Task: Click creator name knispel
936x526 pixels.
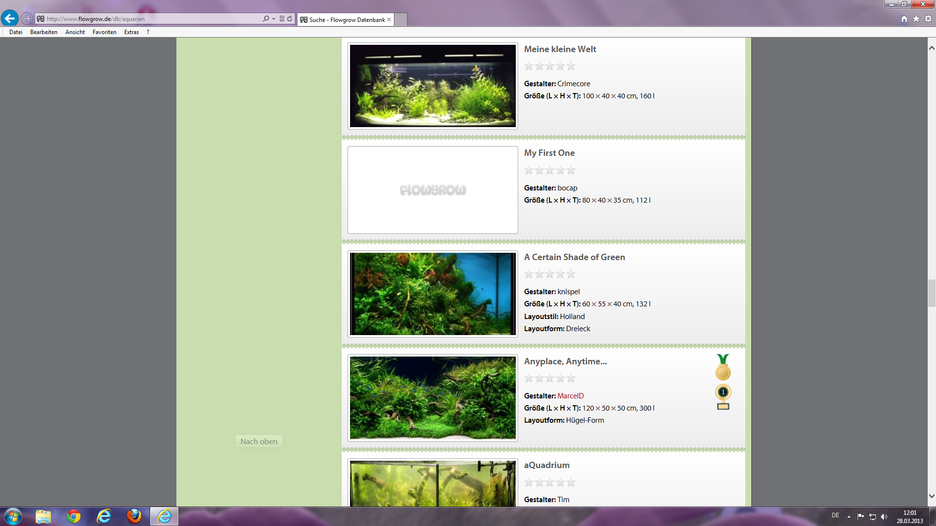Action: coord(569,292)
